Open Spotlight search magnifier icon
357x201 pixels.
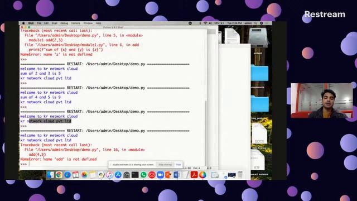tap(255, 23)
